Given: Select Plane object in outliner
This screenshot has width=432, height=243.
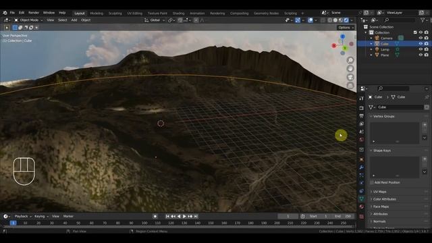Looking at the screenshot, I should tap(385, 55).
